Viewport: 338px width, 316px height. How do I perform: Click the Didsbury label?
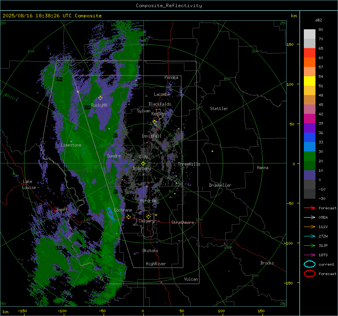pyautogui.click(x=142, y=168)
